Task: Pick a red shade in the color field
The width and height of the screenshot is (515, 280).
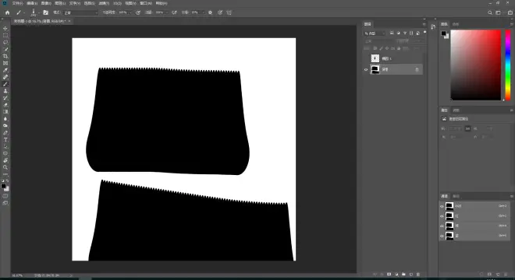Action: coord(475,65)
